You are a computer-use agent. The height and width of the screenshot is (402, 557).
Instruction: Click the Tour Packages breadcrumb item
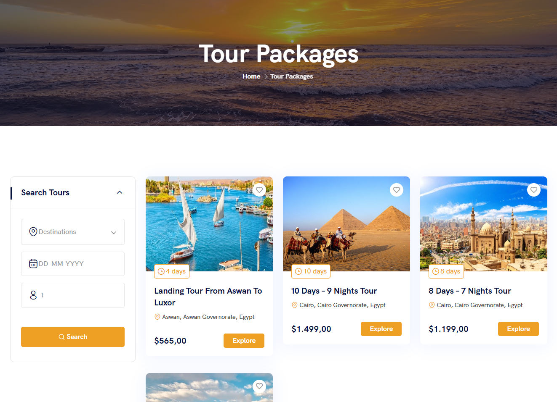tap(291, 76)
